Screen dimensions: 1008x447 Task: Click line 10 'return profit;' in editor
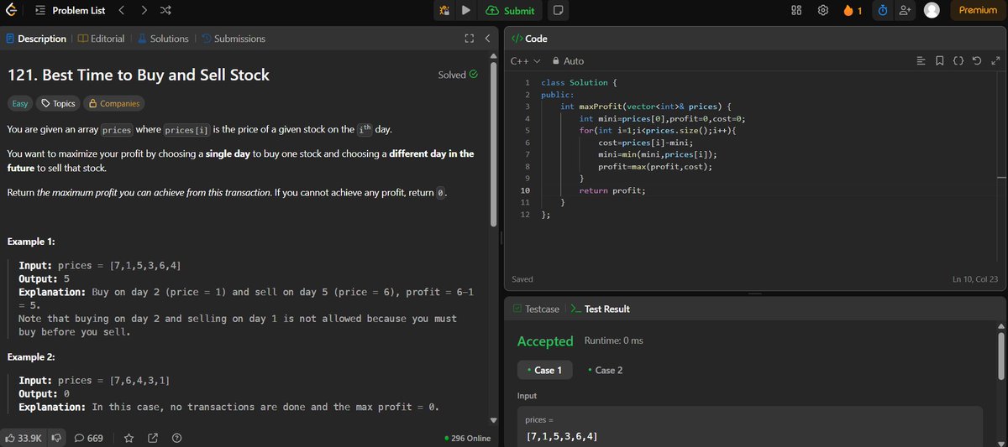(612, 190)
